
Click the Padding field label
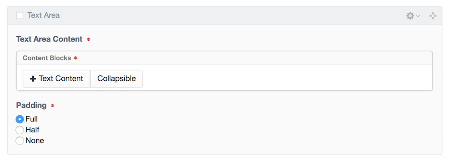tap(31, 105)
